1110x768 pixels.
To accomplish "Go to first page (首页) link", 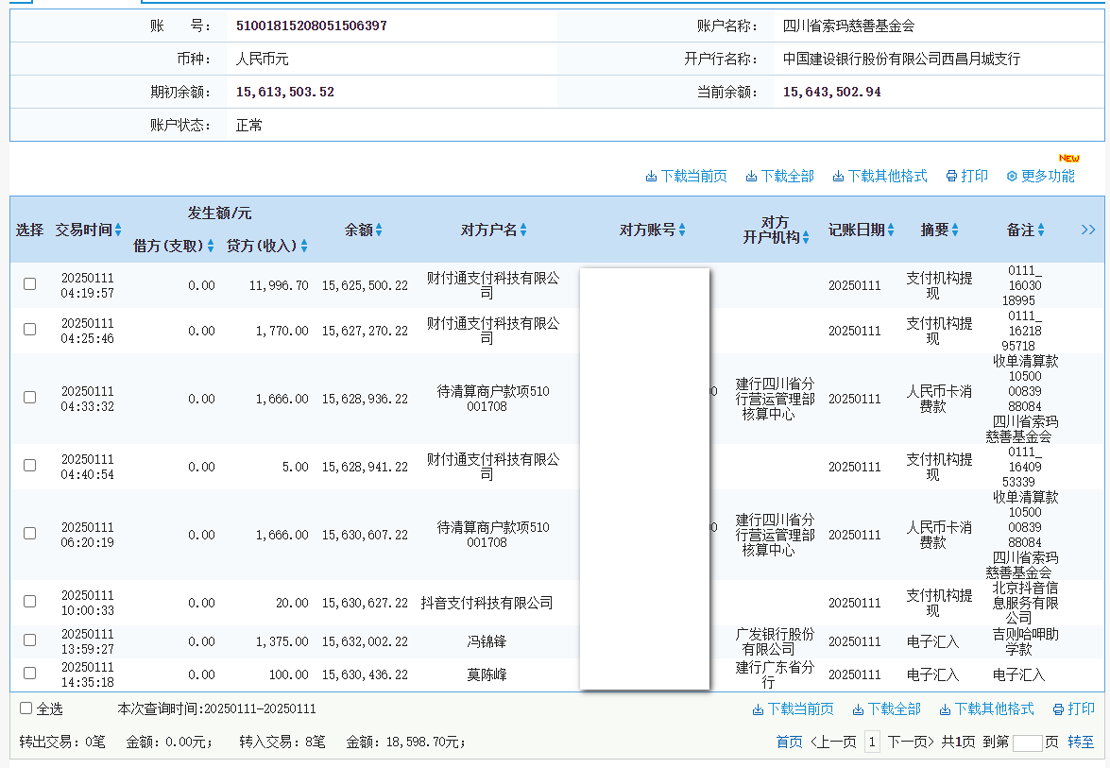I will coord(789,742).
